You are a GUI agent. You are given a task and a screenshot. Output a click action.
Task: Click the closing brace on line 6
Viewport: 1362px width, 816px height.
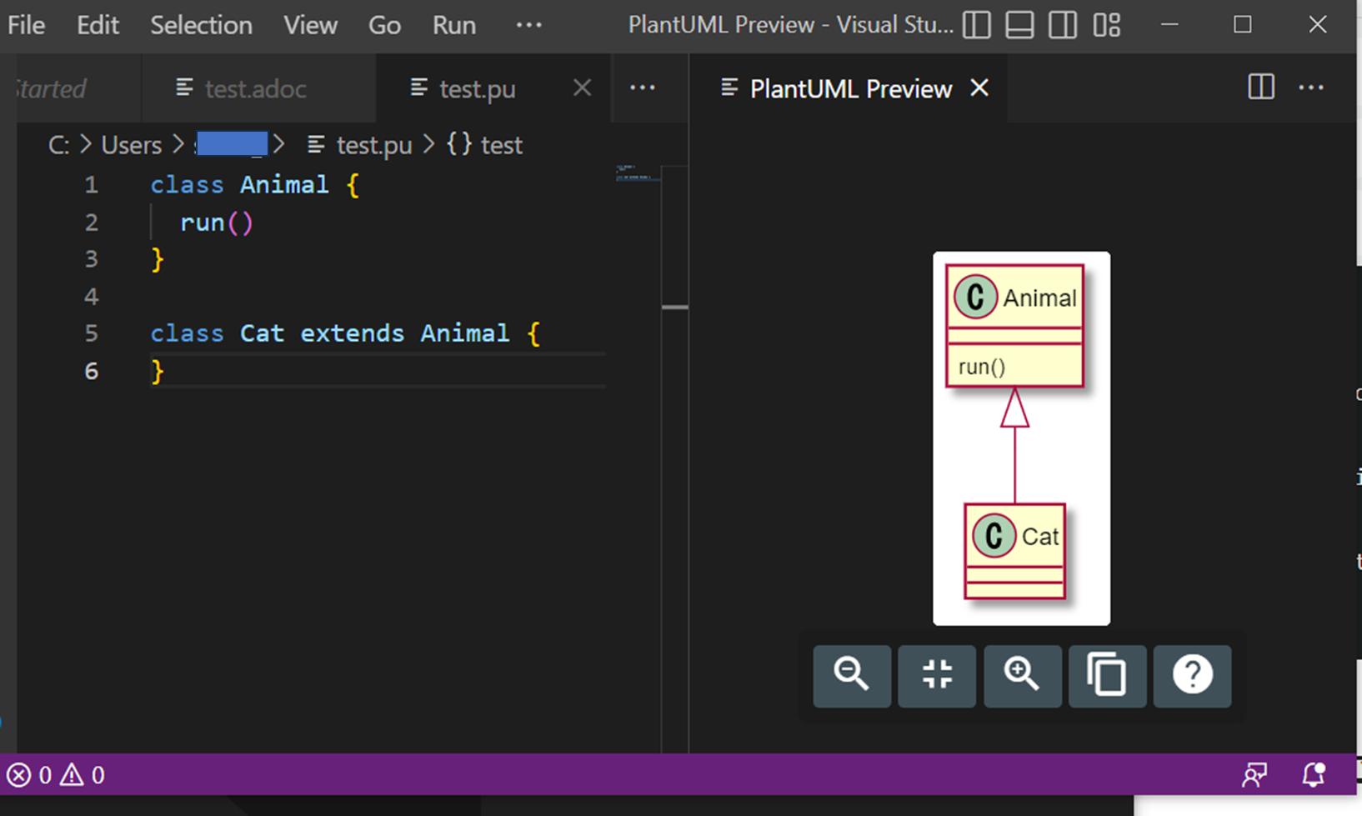pyautogui.click(x=158, y=371)
